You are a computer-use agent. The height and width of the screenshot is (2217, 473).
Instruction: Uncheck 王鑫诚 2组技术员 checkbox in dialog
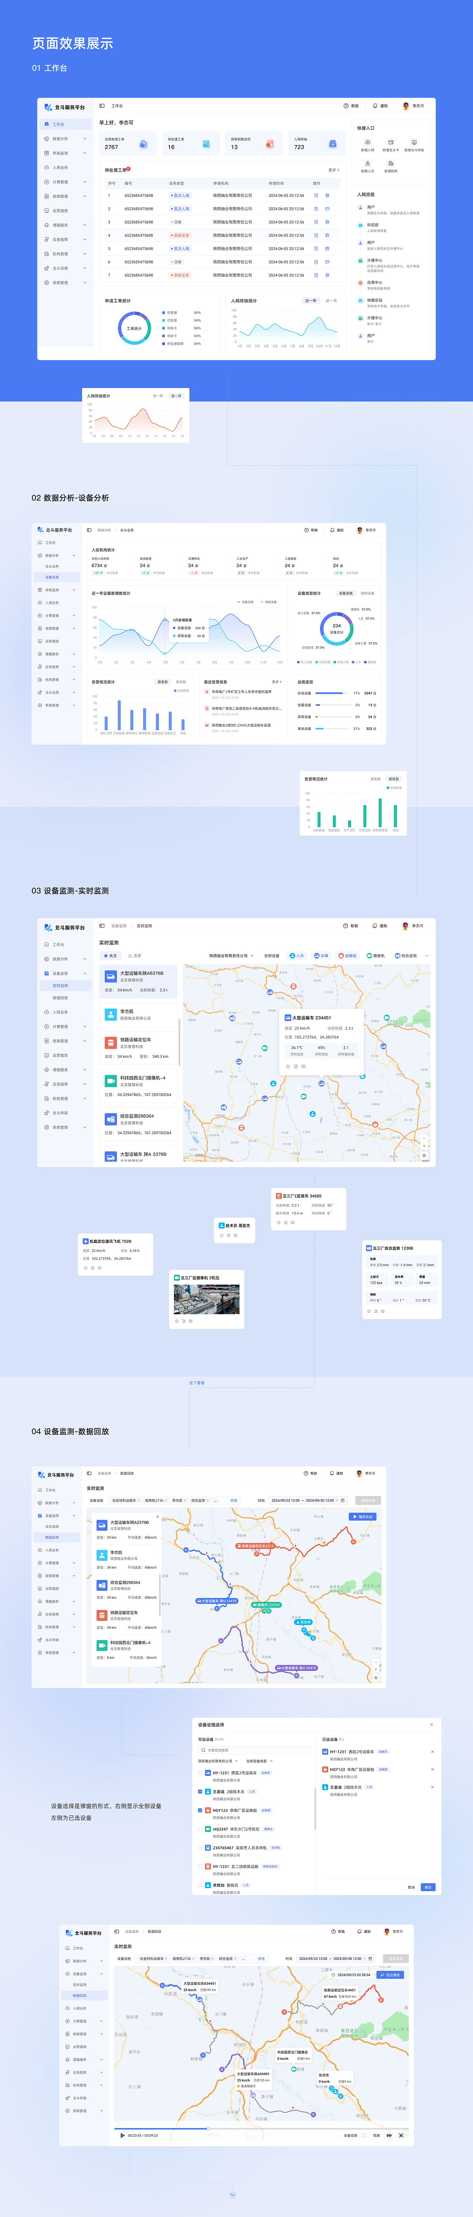click(200, 1791)
